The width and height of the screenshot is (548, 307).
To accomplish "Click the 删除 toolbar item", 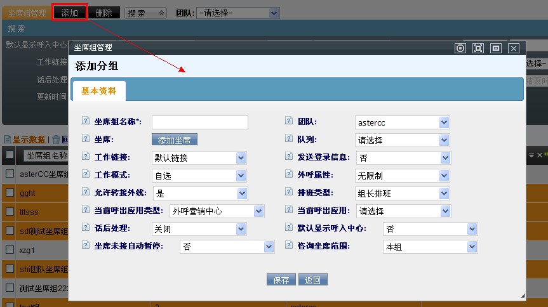I will [x=104, y=13].
